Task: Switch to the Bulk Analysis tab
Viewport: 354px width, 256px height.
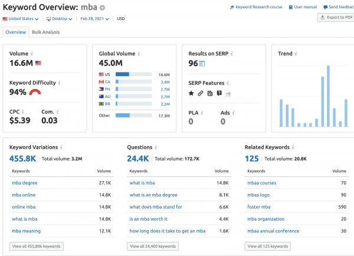Action: tap(46, 32)
